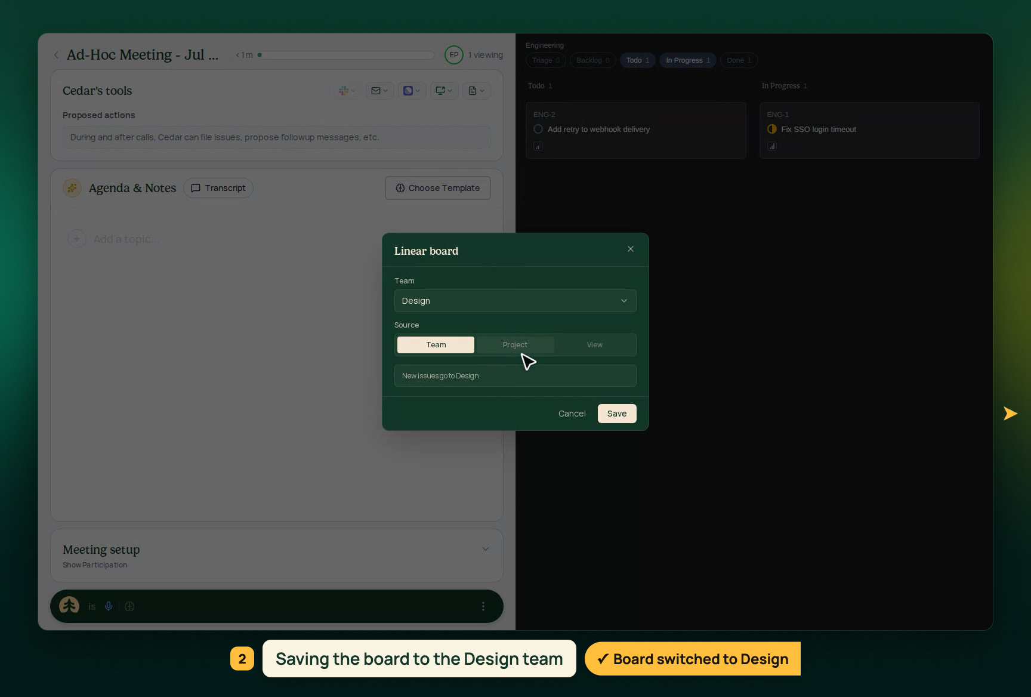The image size is (1031, 697).
Task: Click the plus icon to add topic
Action: [x=76, y=239]
